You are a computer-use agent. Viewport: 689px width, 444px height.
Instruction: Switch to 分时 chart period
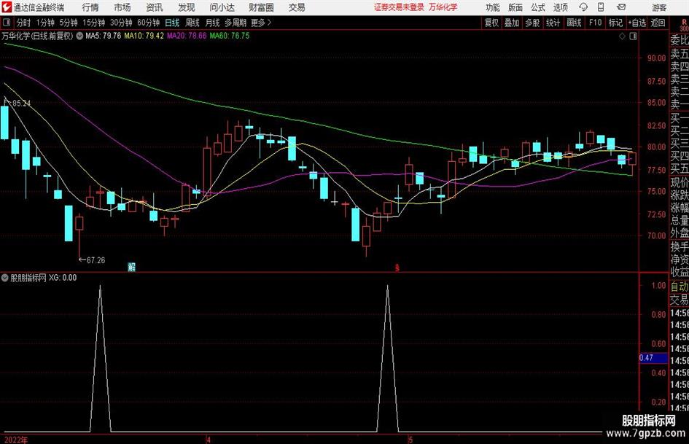(23, 23)
